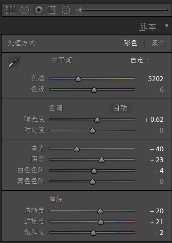Collapse the 基本 panel triangle

167,26
